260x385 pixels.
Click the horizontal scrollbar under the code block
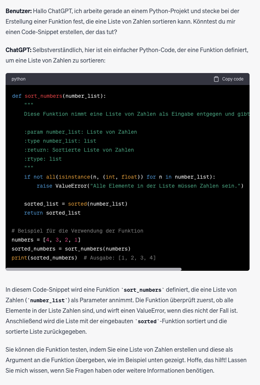click(93, 269)
